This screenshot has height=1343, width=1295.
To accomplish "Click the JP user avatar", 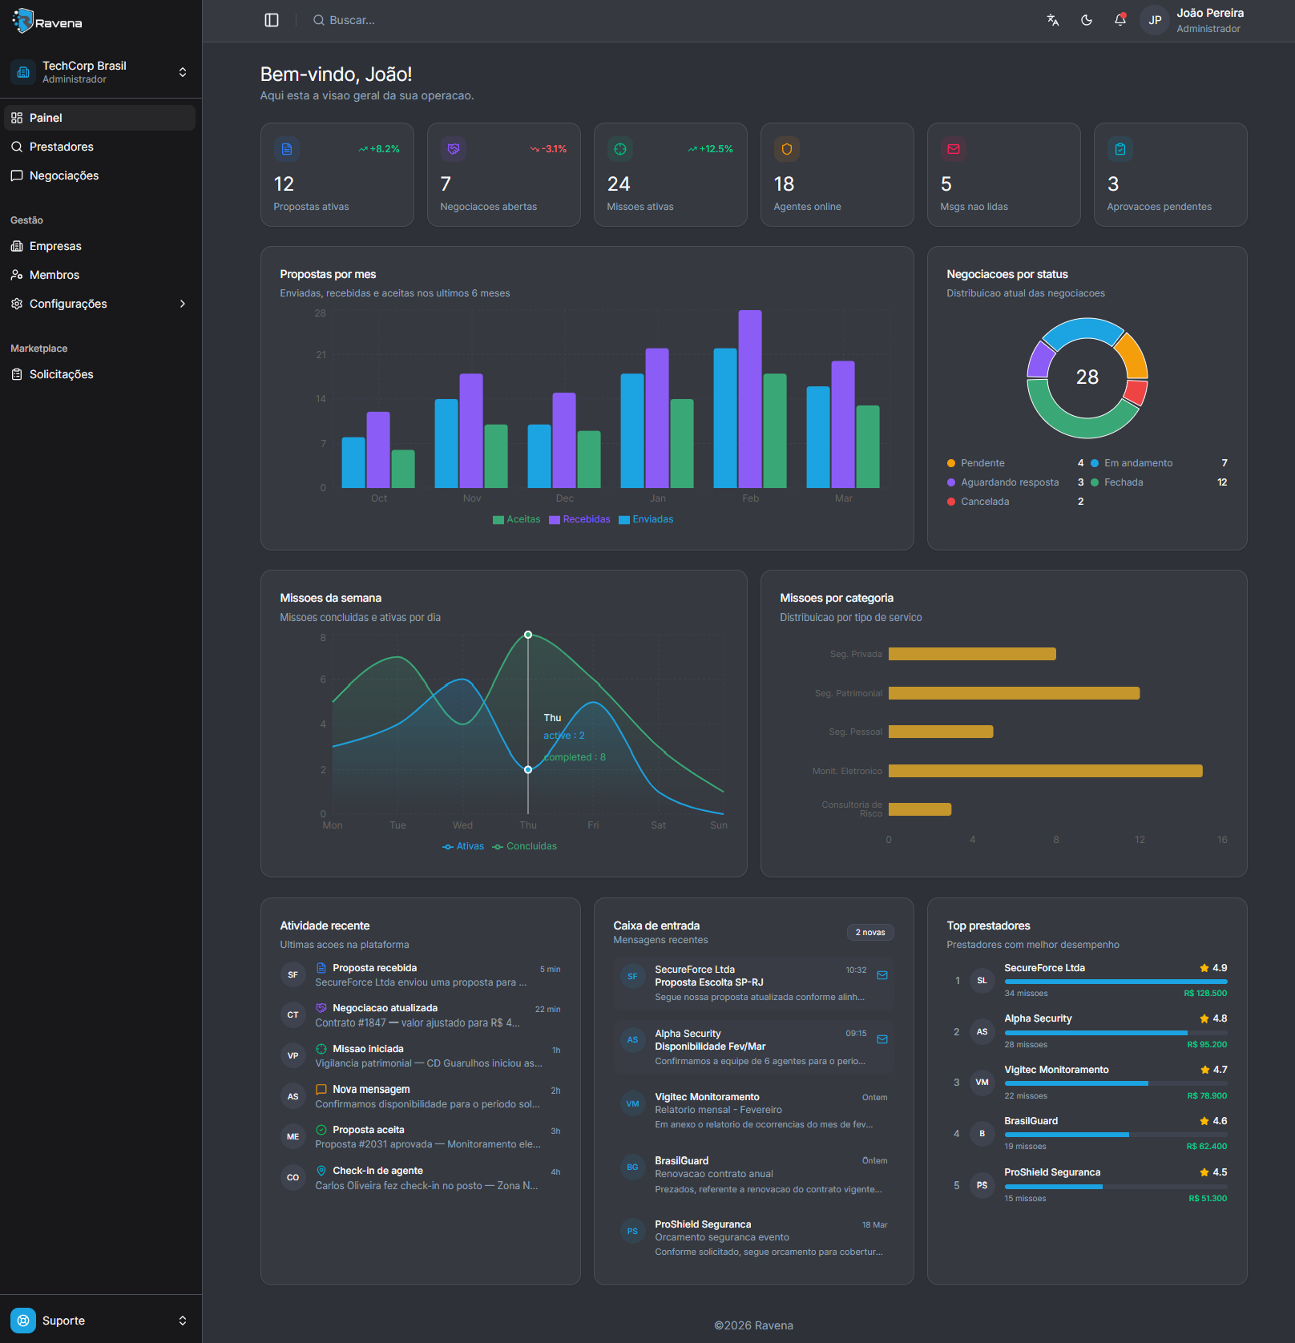I will coord(1155,20).
